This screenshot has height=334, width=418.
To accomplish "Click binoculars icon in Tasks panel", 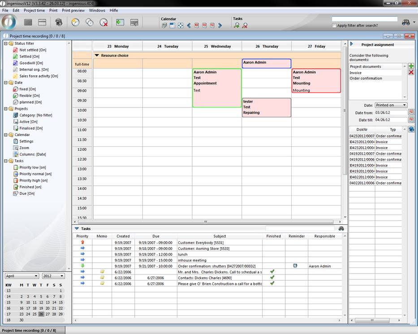I will [x=341, y=228].
